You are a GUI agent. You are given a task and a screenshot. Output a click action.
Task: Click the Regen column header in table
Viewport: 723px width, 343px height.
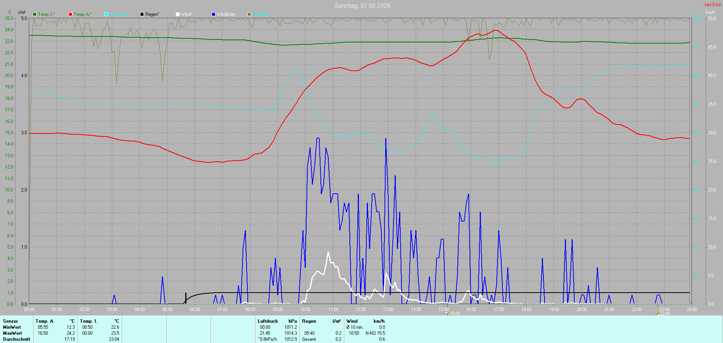pos(309,321)
